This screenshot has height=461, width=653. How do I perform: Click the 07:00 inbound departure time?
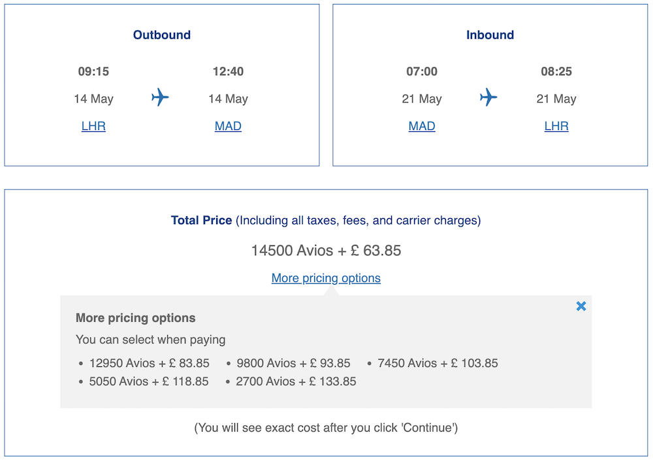coord(422,72)
